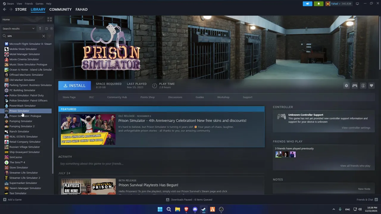The height and width of the screenshot is (214, 381).
Task: Click the Add a Game plus icon
Action: click(4, 200)
